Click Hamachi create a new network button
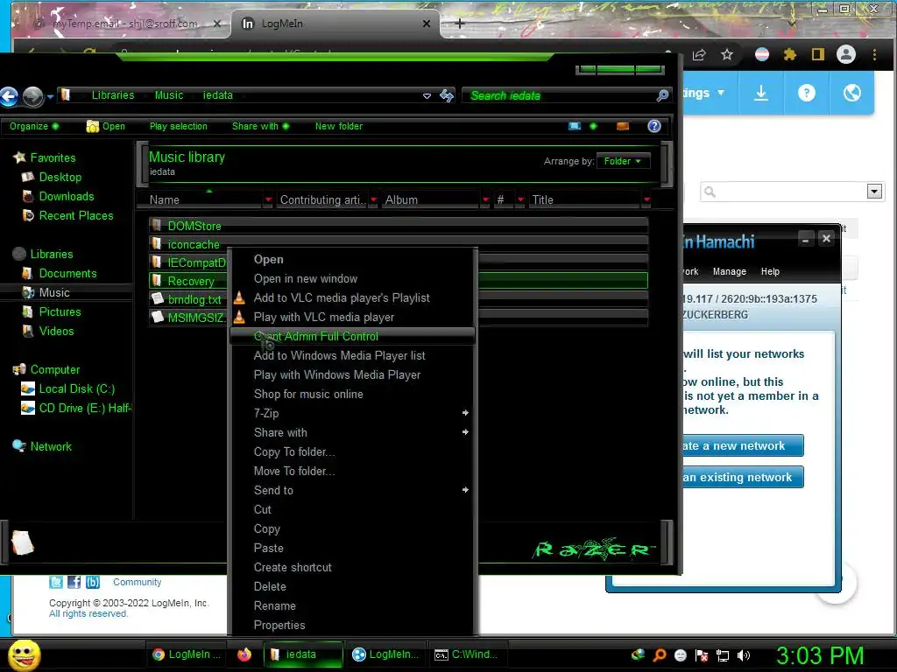Screen dimensions: 897x672 743,445
